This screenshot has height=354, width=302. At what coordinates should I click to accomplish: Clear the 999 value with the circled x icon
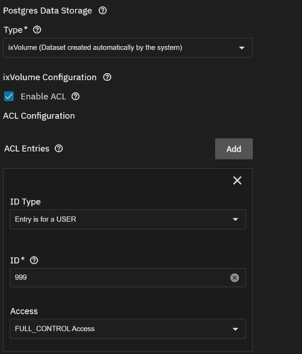click(x=235, y=277)
